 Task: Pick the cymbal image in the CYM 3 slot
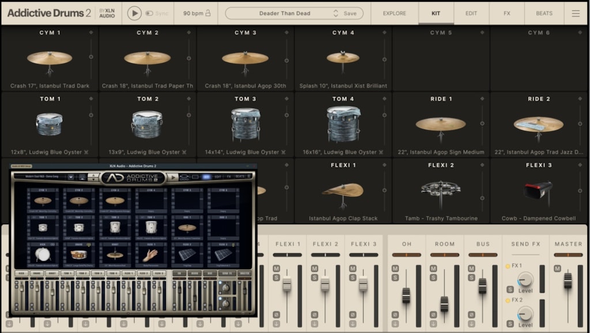pos(245,63)
